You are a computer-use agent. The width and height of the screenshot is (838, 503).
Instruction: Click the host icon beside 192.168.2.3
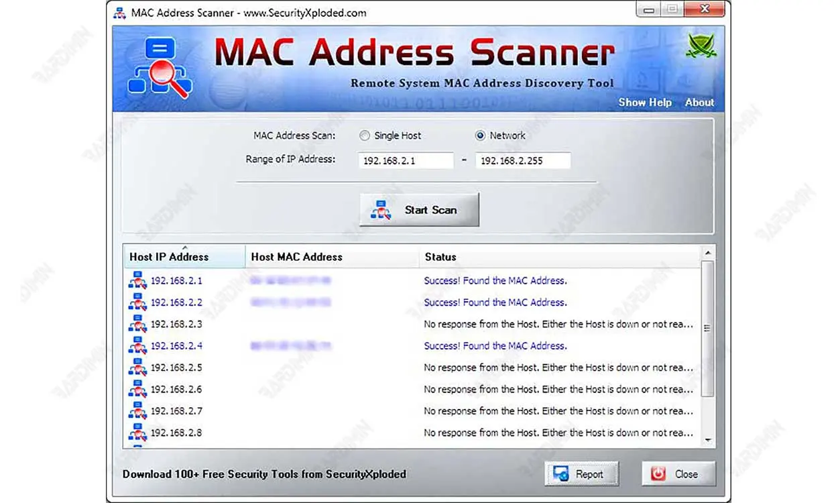coord(137,324)
